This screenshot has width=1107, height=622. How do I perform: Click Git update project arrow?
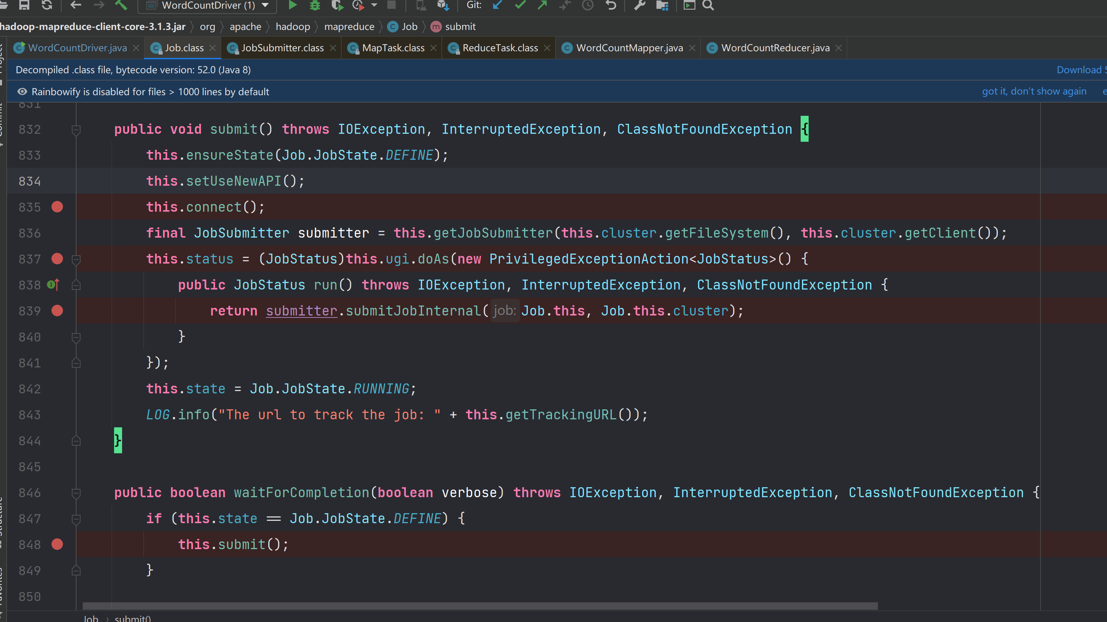[x=498, y=5]
